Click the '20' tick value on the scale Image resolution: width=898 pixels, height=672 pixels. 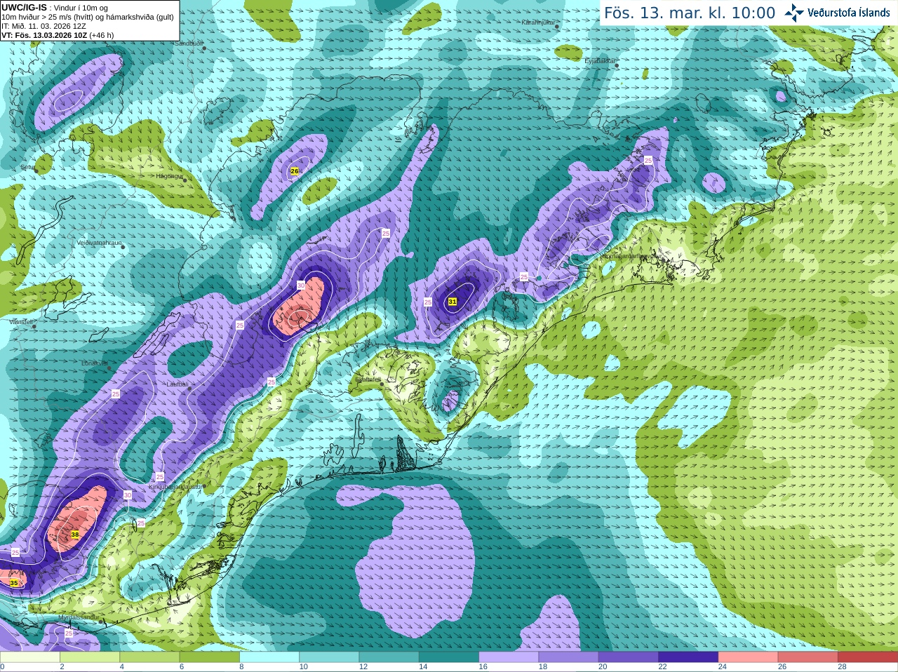(603, 667)
